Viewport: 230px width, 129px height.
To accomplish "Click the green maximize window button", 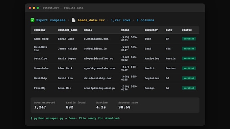I will (x=38, y=8).
